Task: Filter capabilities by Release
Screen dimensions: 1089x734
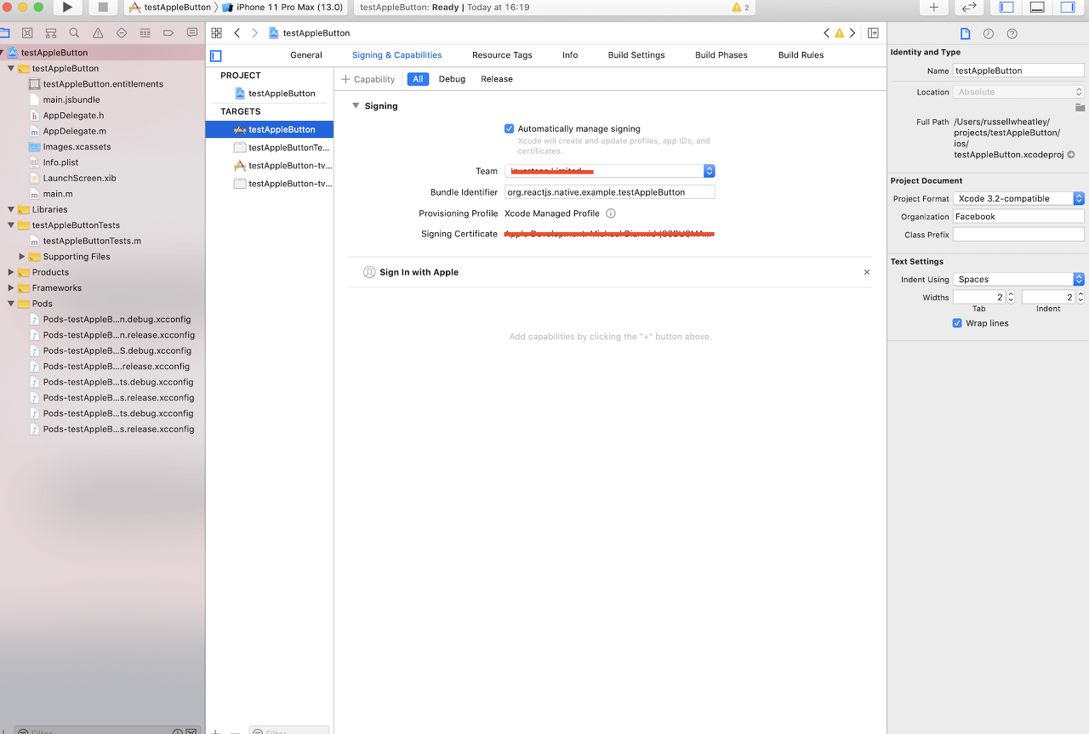Action: 497,79
